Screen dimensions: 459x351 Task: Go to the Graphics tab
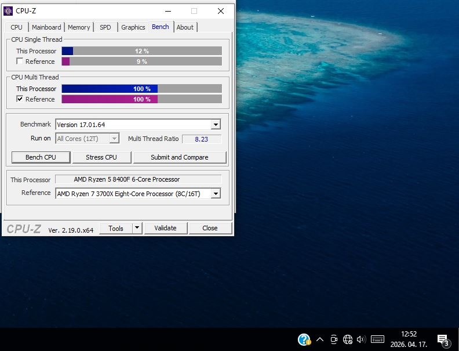pyautogui.click(x=133, y=27)
